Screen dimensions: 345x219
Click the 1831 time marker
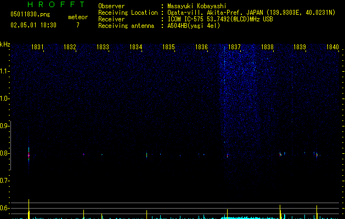click(x=37, y=47)
